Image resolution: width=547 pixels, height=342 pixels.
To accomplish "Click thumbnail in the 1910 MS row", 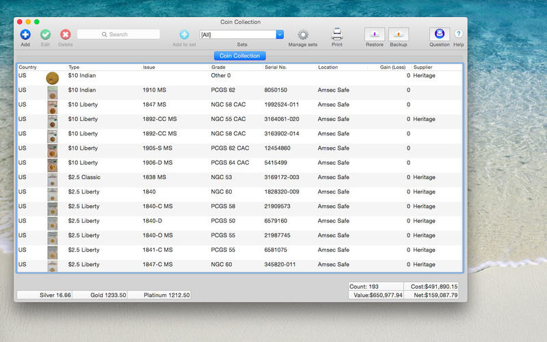I will point(53,93).
